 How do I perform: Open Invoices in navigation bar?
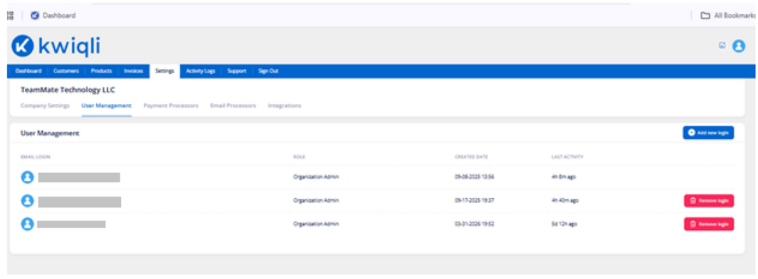tap(134, 71)
